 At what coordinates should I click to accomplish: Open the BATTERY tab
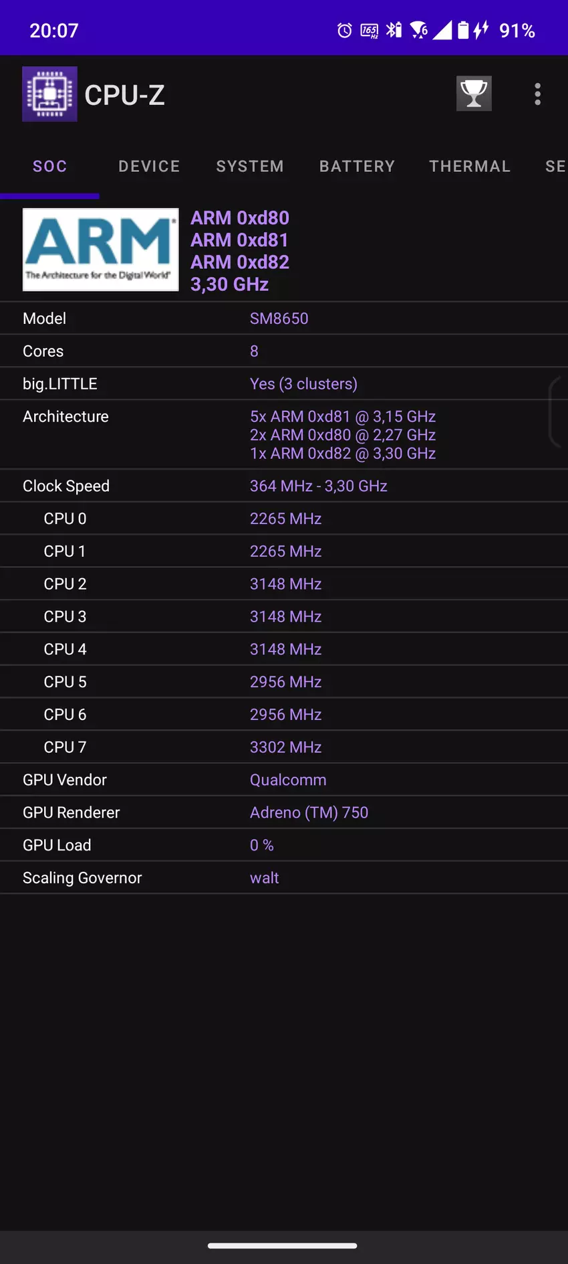357,167
